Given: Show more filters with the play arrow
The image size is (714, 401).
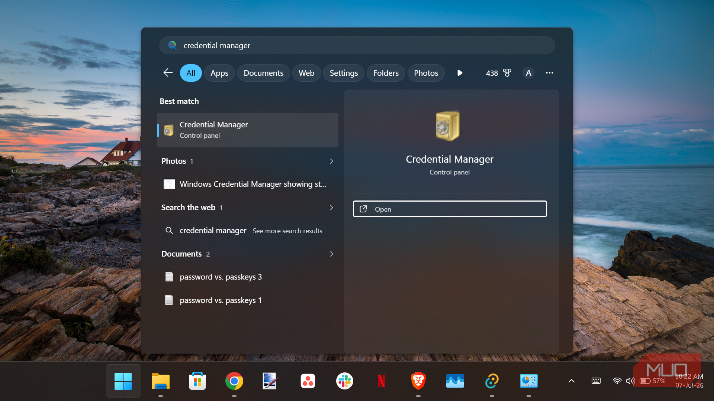Looking at the screenshot, I should 460,73.
